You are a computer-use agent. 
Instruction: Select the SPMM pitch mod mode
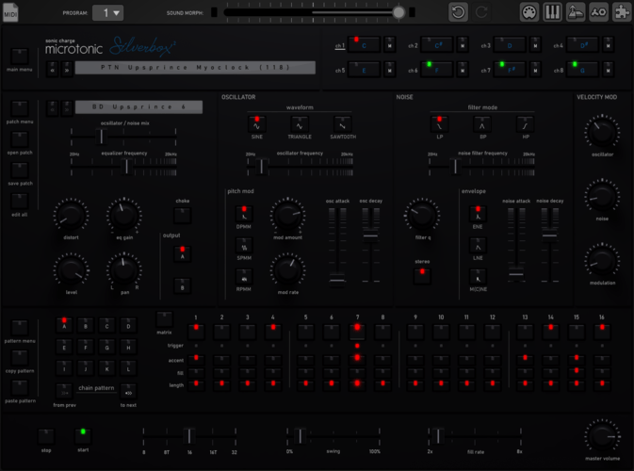tap(244, 246)
